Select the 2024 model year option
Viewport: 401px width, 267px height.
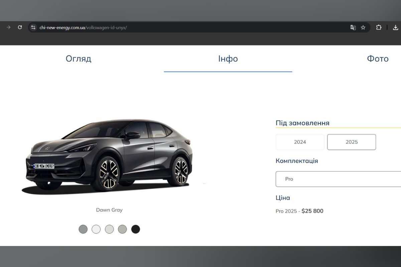coord(300,142)
